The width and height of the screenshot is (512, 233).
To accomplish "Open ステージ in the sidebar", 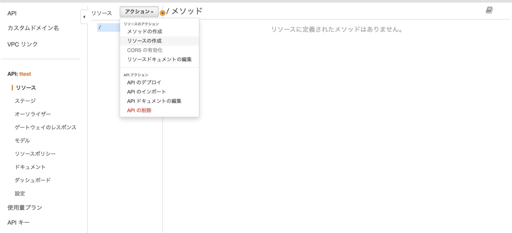I will 24,101.
